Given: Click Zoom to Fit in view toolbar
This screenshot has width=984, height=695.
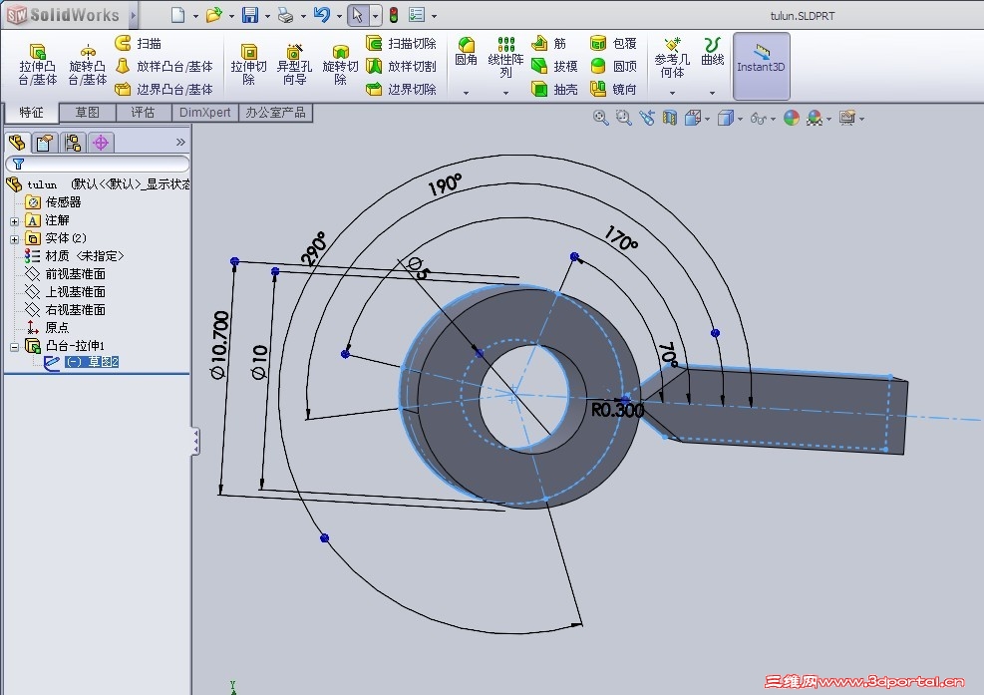Looking at the screenshot, I should (600, 118).
